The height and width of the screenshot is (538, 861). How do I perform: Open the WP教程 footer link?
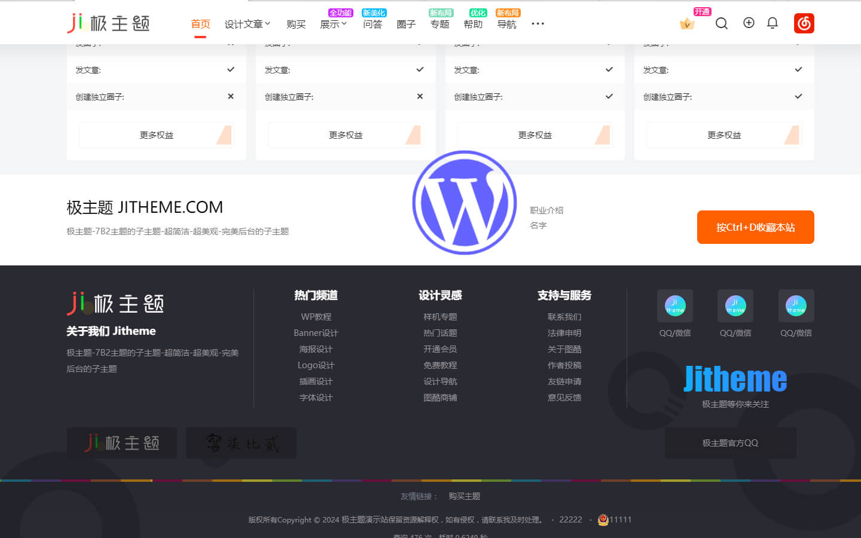point(316,317)
